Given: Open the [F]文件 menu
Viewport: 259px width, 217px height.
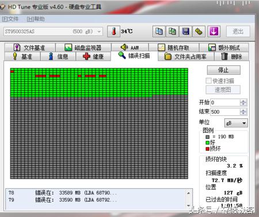Looking at the screenshot, I should click(x=10, y=19).
